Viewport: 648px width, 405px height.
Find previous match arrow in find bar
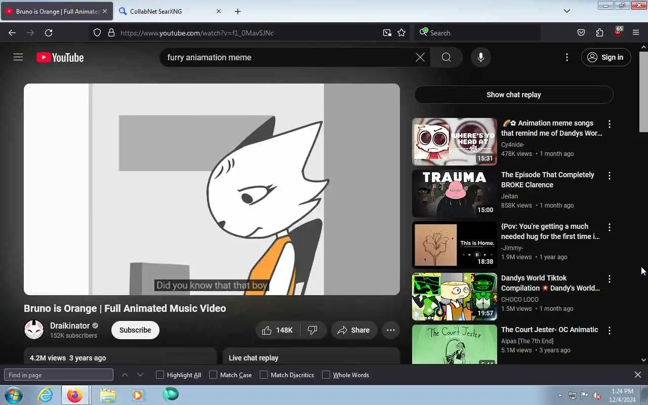coord(125,375)
